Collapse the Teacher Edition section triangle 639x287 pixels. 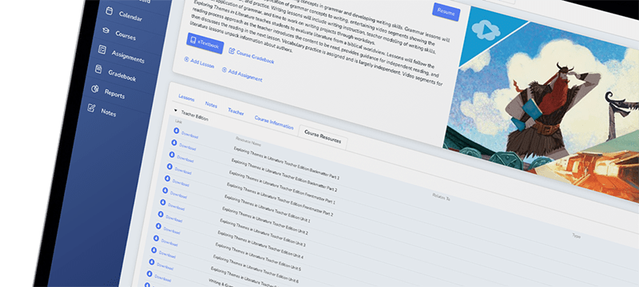point(176,110)
